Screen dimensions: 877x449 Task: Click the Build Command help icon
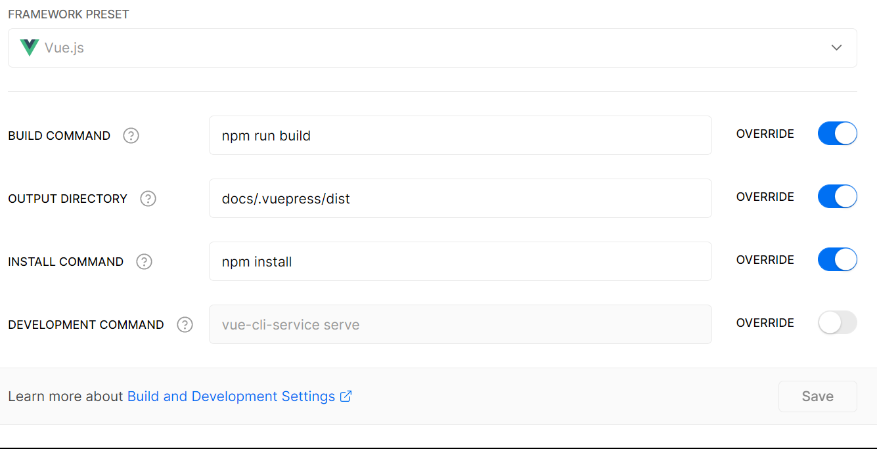[131, 136]
